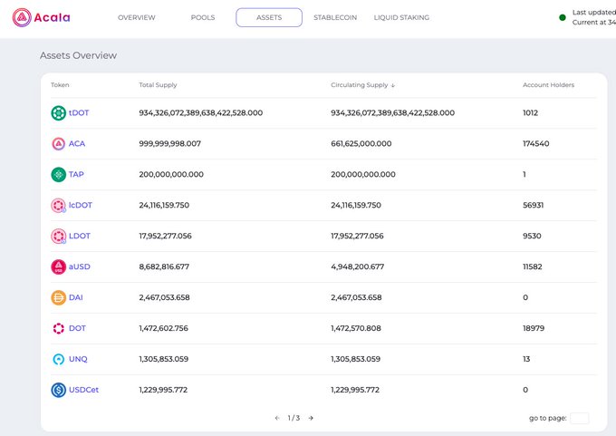
Task: Select aUSD account holders 11582
Action: tap(533, 266)
